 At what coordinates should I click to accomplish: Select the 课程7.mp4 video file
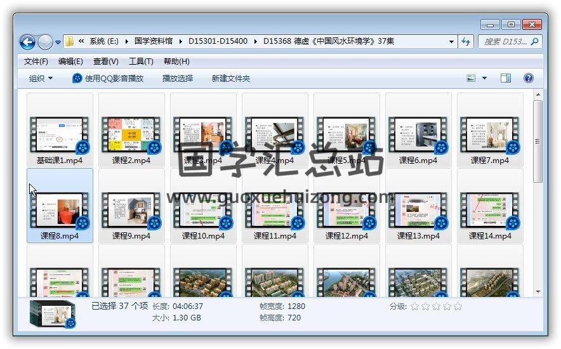[489, 133]
